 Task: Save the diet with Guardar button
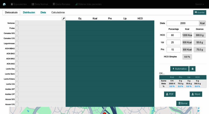(x=200, y=12)
